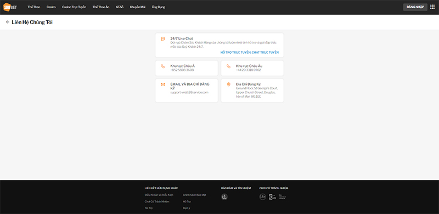Open the Thể Thao menu
The height and width of the screenshot is (214, 439).
pyautogui.click(x=34, y=7)
